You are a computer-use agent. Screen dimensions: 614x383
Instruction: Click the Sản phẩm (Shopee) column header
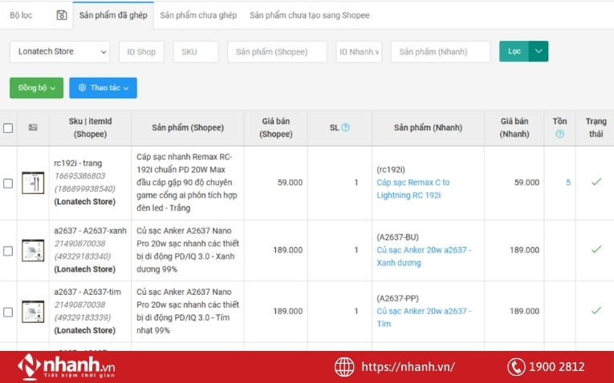pos(188,127)
